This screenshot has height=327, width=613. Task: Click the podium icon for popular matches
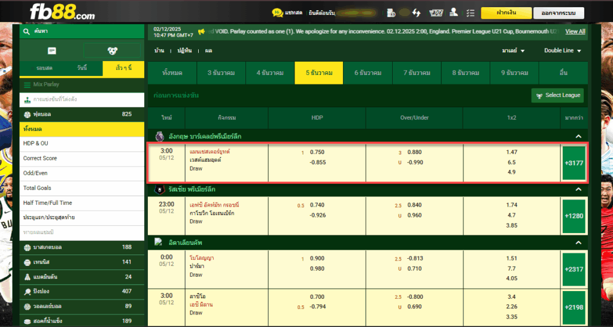[28, 100]
